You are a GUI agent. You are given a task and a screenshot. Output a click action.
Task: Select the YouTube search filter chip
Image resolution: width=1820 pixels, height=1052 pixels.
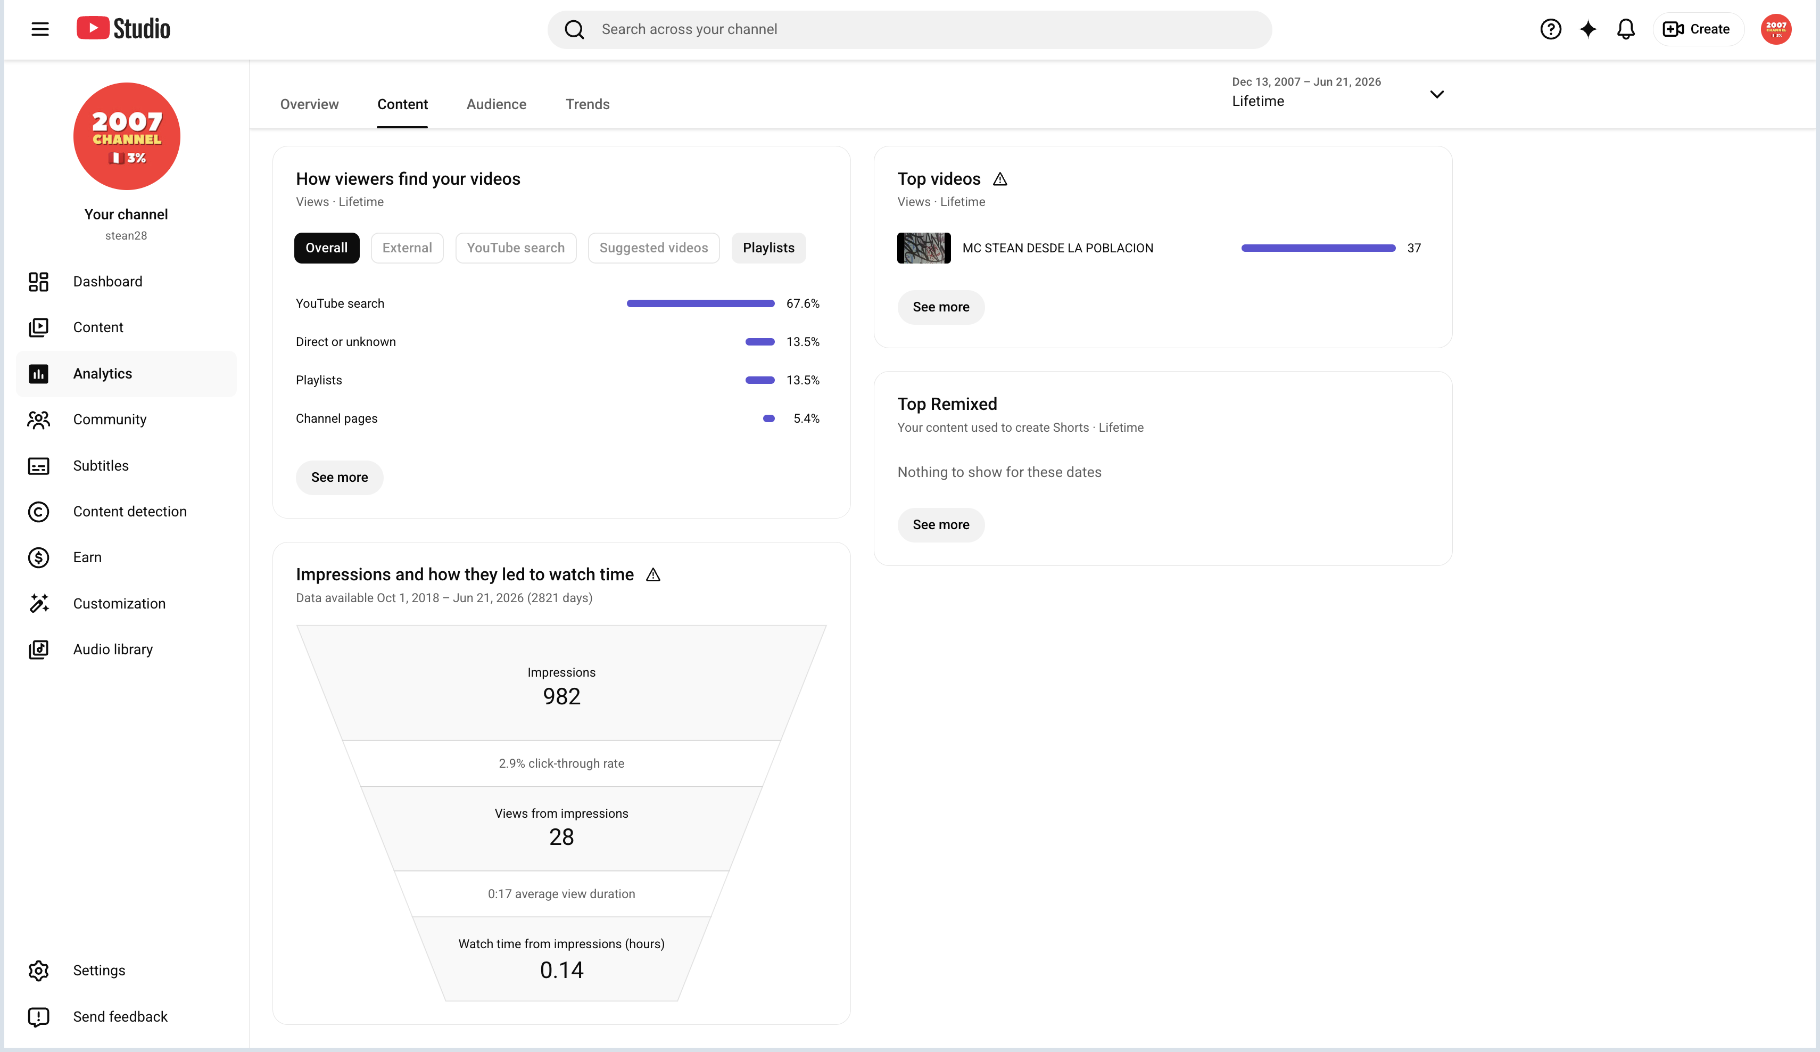516,248
